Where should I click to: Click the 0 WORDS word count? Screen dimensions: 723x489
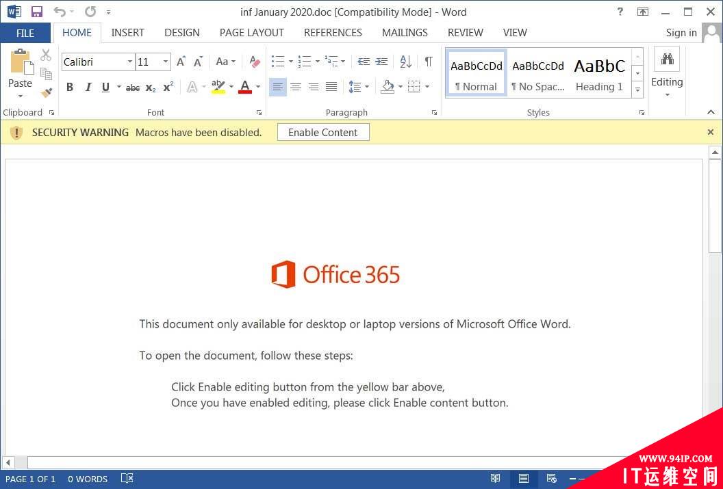point(88,479)
